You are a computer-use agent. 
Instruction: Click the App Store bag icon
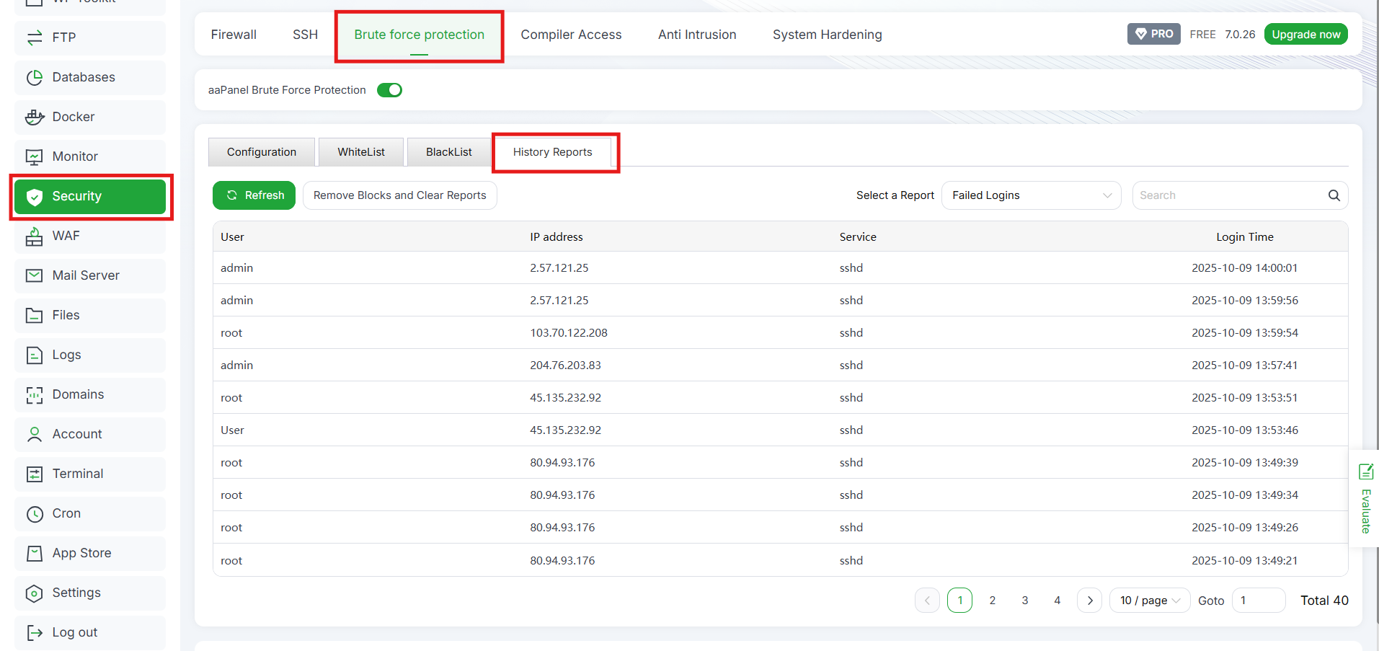point(34,553)
